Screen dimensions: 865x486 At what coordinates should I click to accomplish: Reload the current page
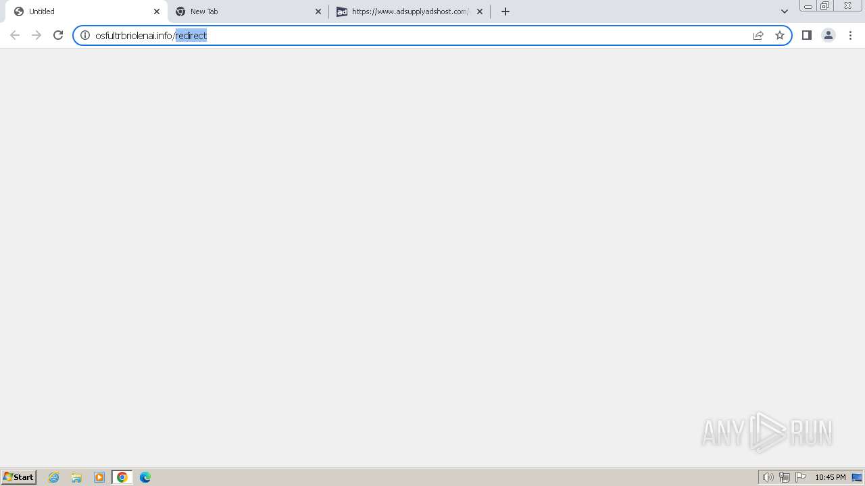pos(58,35)
